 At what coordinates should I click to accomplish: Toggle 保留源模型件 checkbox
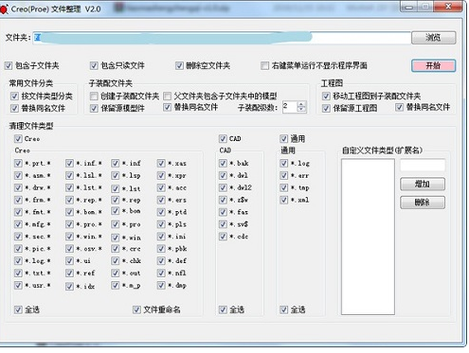[x=94, y=108]
